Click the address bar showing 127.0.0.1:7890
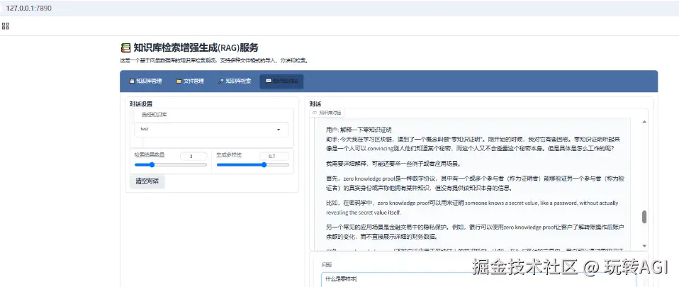 [x=28, y=9]
